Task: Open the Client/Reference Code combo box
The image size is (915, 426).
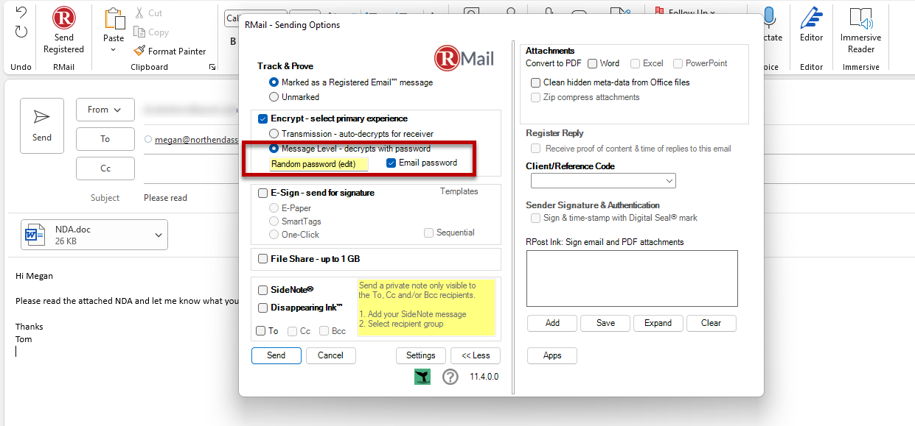Action: 603,180
